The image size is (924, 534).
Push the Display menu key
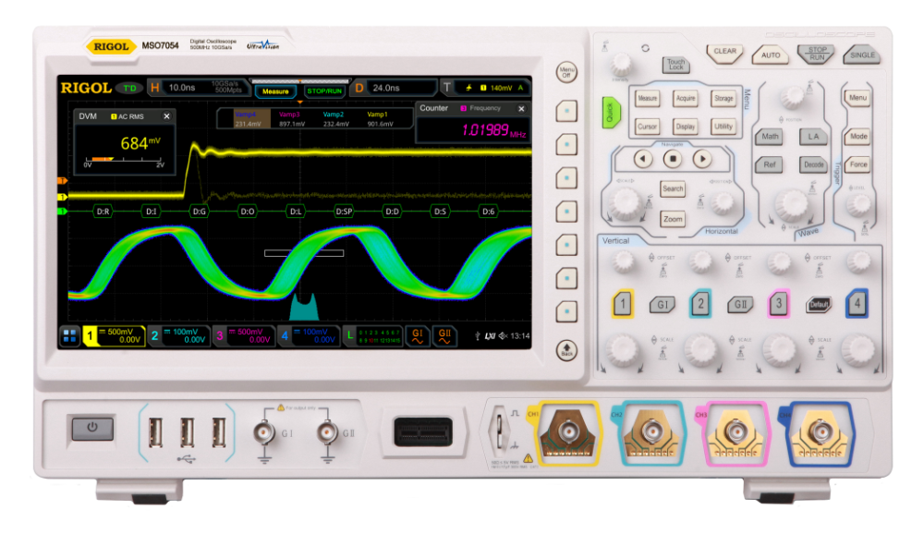686,127
